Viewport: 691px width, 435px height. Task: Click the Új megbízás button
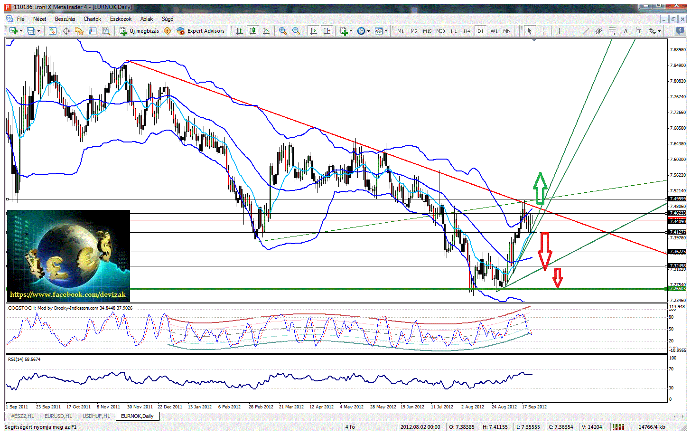(x=139, y=31)
